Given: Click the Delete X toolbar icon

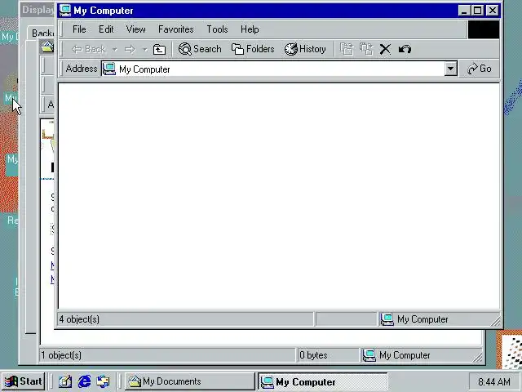Looking at the screenshot, I should tap(385, 49).
